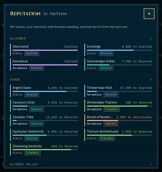Click the Ironforge Revered standing badge
The width and height of the screenshot is (162, 172).
point(106,54)
